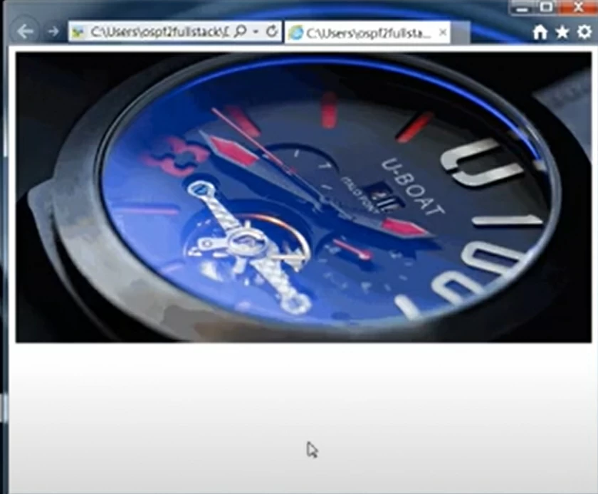This screenshot has width=598, height=494.
Task: Close the current browser tab
Action: click(444, 31)
